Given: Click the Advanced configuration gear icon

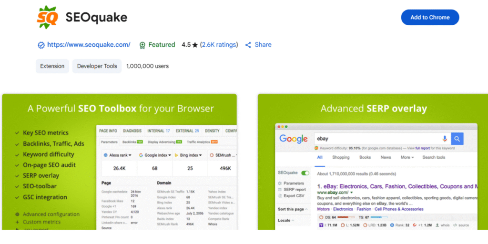Looking at the screenshot, I should click(18, 214).
